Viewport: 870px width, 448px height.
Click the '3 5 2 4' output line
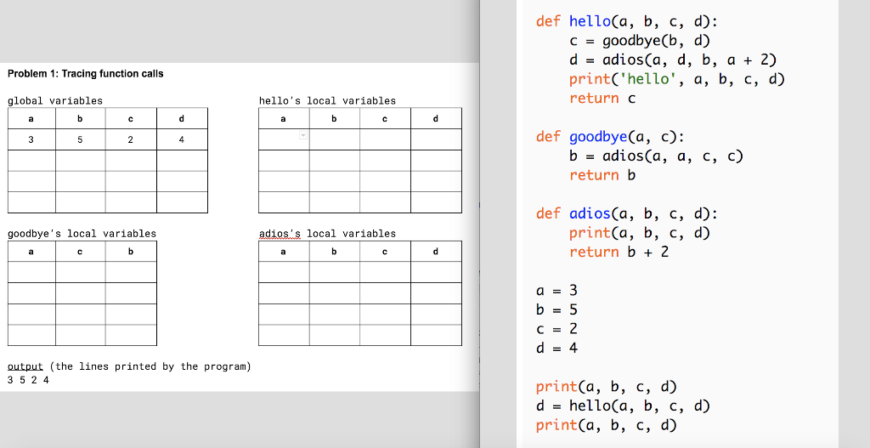pos(28,380)
